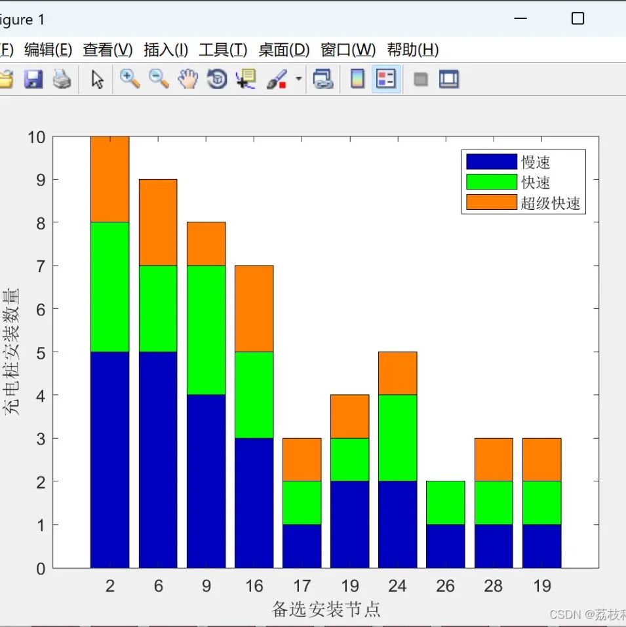Insert a colorbar using toolbar icon

tap(357, 79)
